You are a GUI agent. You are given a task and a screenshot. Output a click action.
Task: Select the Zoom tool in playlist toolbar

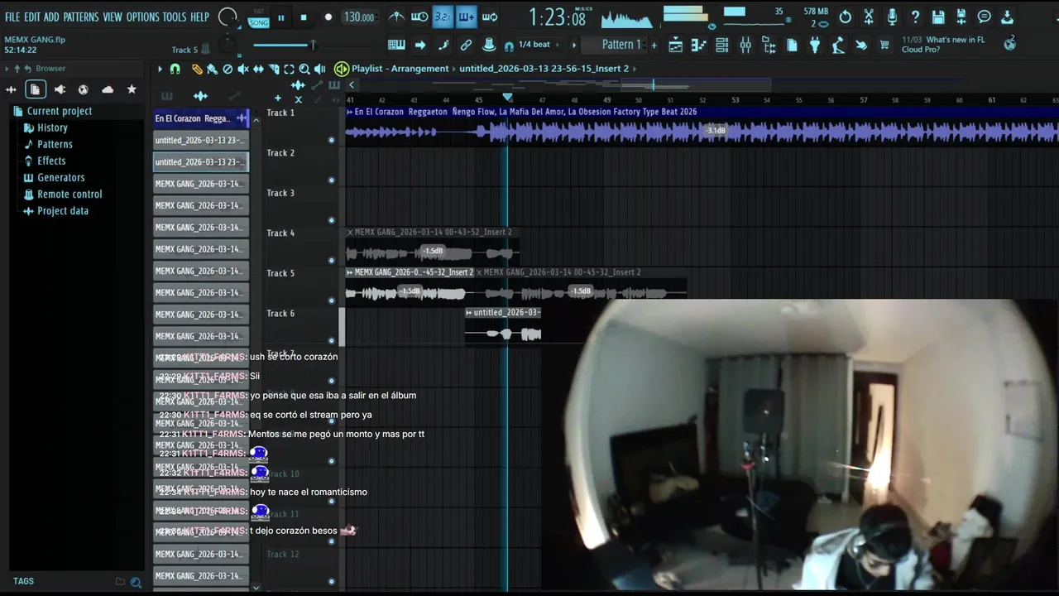pos(304,69)
